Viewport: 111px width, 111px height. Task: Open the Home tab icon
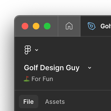pos(69,26)
